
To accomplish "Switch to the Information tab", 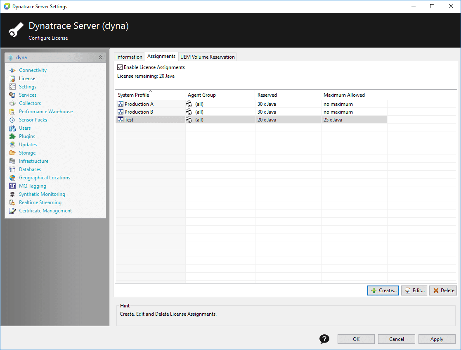I will pos(129,57).
